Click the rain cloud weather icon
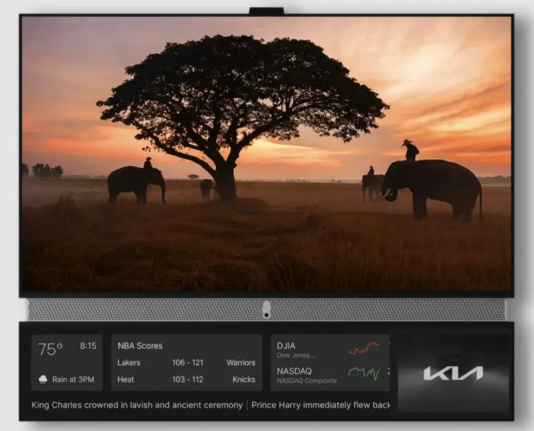The image size is (534, 431). coord(43,379)
